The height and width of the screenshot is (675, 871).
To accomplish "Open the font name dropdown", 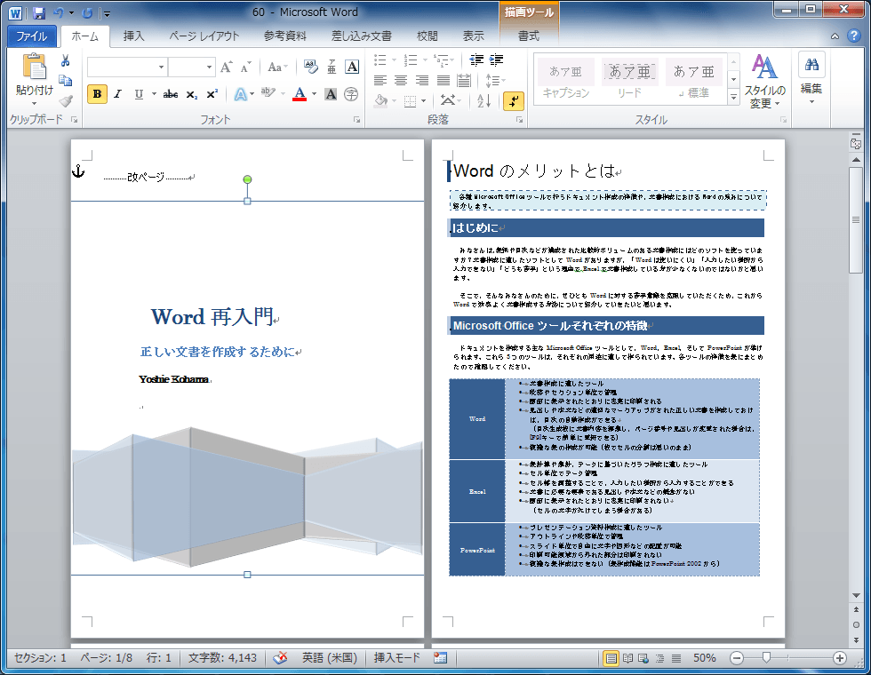I will click(161, 67).
